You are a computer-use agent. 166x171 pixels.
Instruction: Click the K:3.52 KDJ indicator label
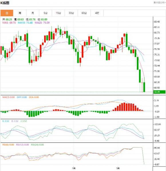6,121
